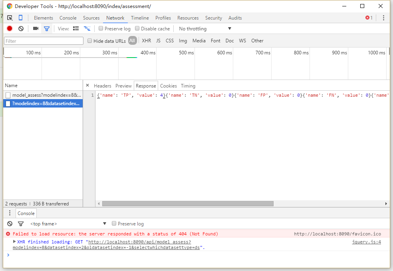The width and height of the screenshot is (393, 271).
Task: Clear the network log icon
Action: pos(21,29)
